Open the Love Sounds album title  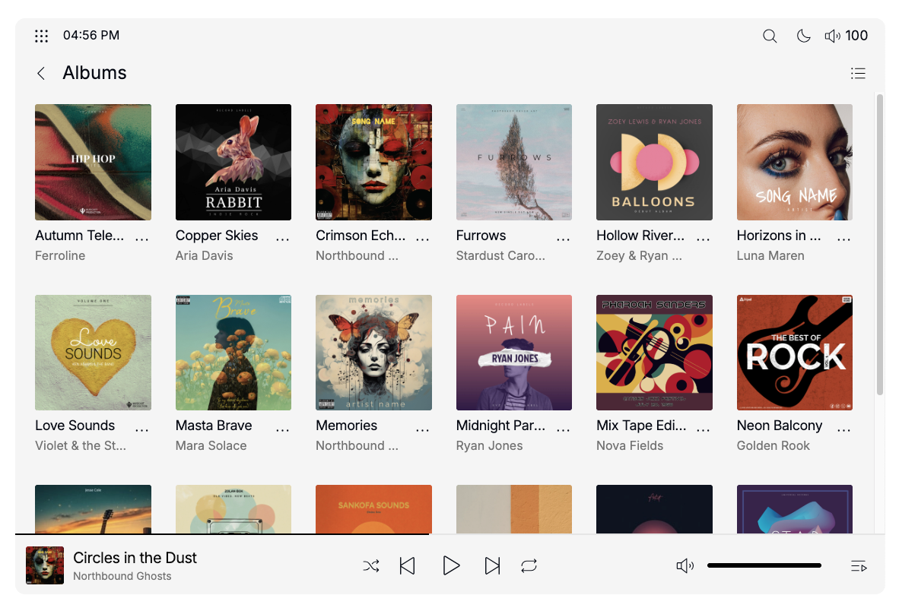pyautogui.click(x=75, y=426)
